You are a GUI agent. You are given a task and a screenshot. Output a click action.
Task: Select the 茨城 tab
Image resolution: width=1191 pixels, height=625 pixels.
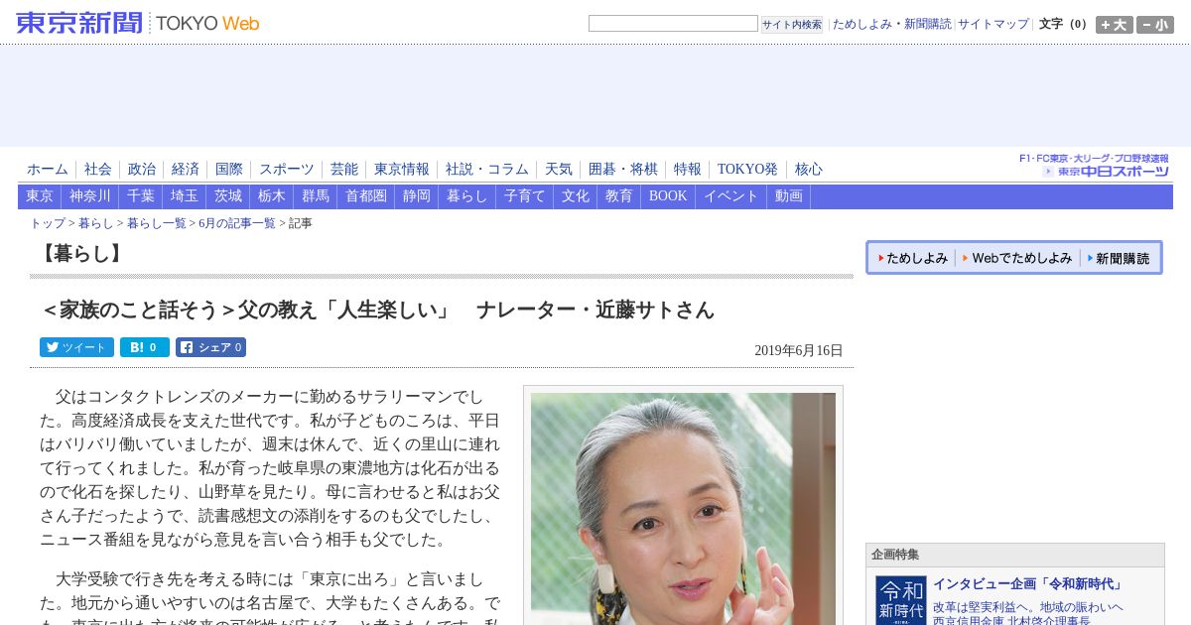[228, 196]
